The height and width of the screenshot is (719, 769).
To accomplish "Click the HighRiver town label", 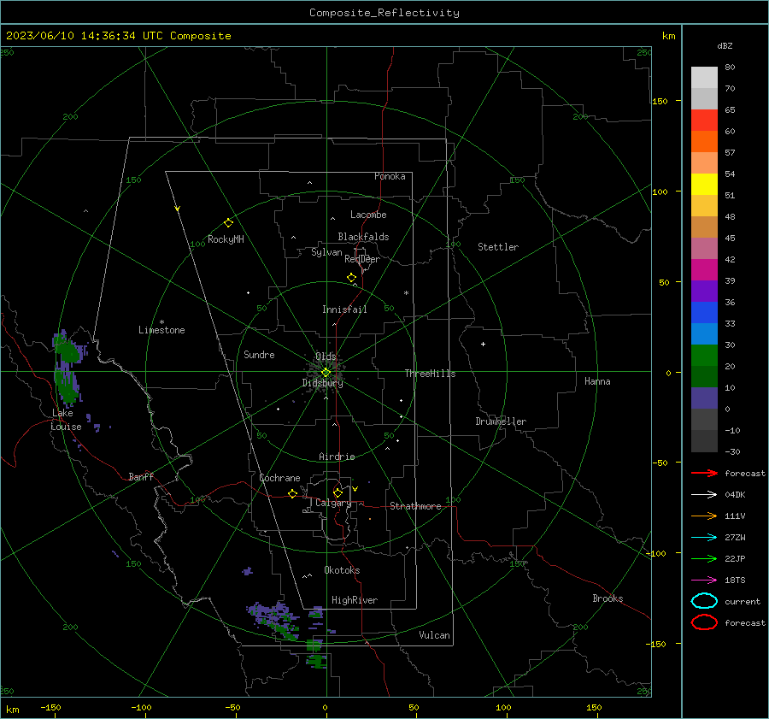I will click(355, 600).
